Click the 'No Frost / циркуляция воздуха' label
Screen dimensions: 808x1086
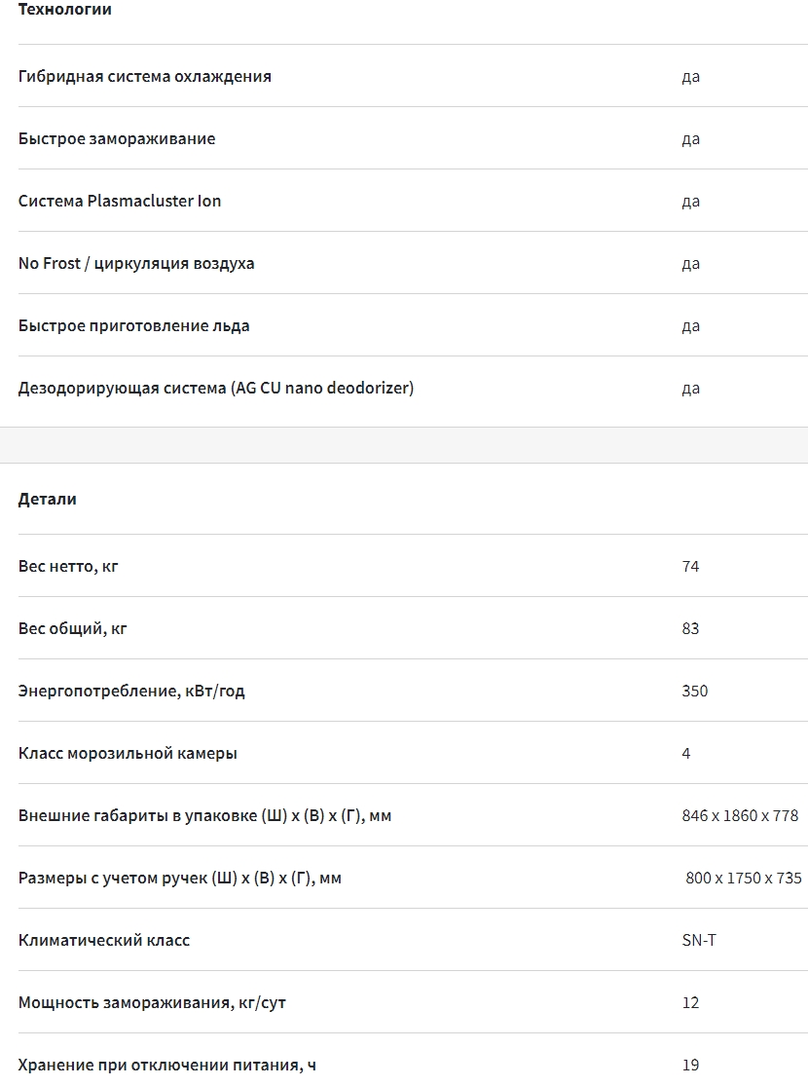pos(136,263)
